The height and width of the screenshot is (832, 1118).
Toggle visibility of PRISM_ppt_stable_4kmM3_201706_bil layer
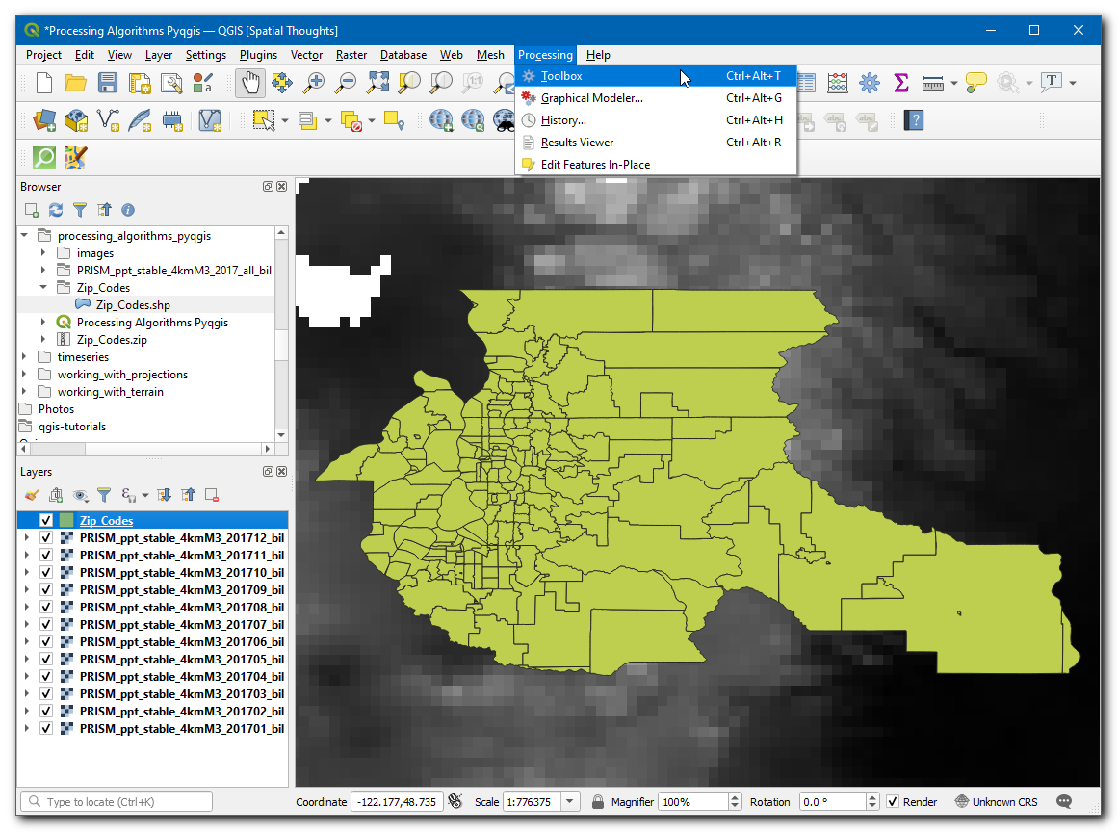click(x=46, y=642)
